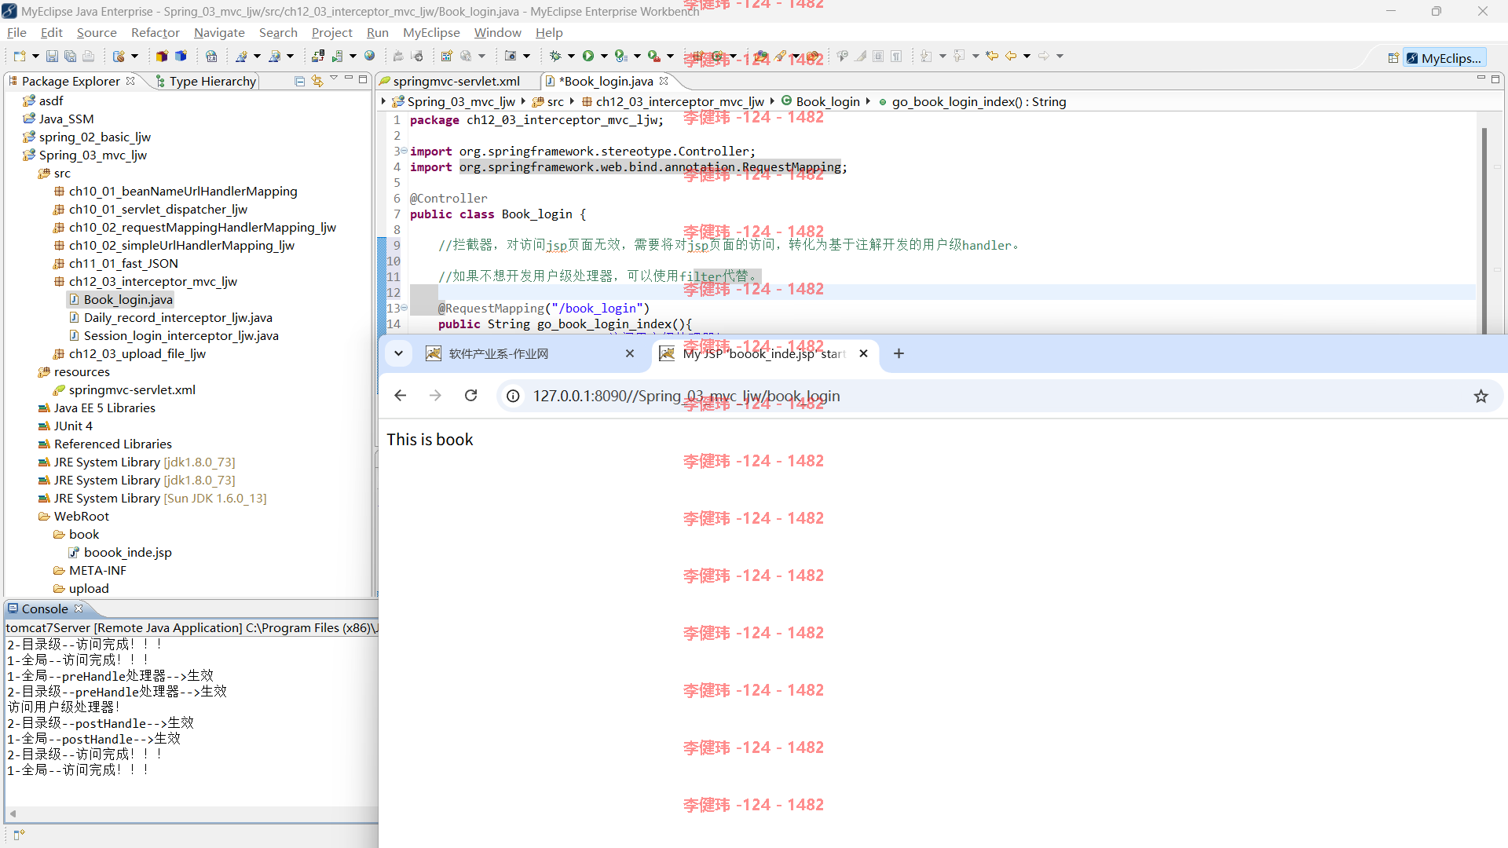This screenshot has height=848, width=1508.
Task: Open the MyEclipse menu
Action: click(431, 32)
